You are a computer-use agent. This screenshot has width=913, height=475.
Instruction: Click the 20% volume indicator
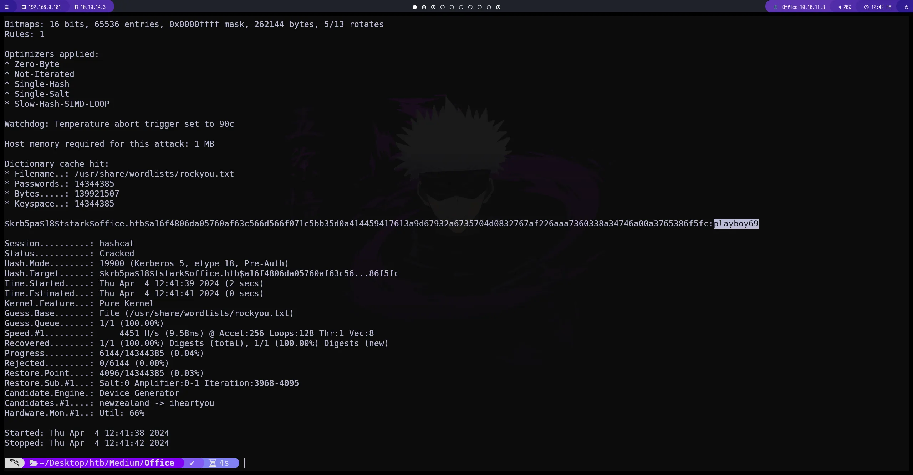[845, 7]
